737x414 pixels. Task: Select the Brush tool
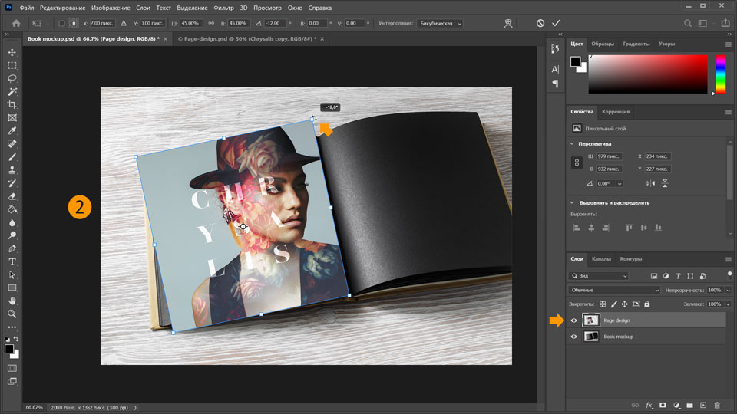coord(12,157)
